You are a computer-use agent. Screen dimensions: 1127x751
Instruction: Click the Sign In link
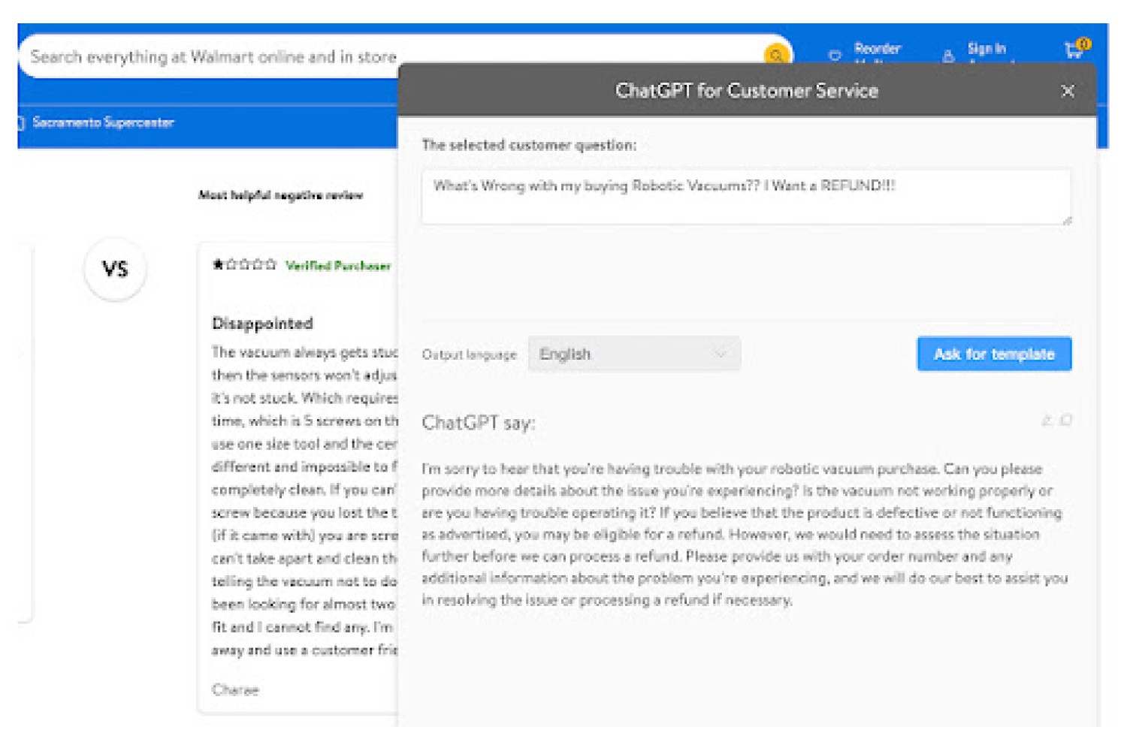coord(987,48)
